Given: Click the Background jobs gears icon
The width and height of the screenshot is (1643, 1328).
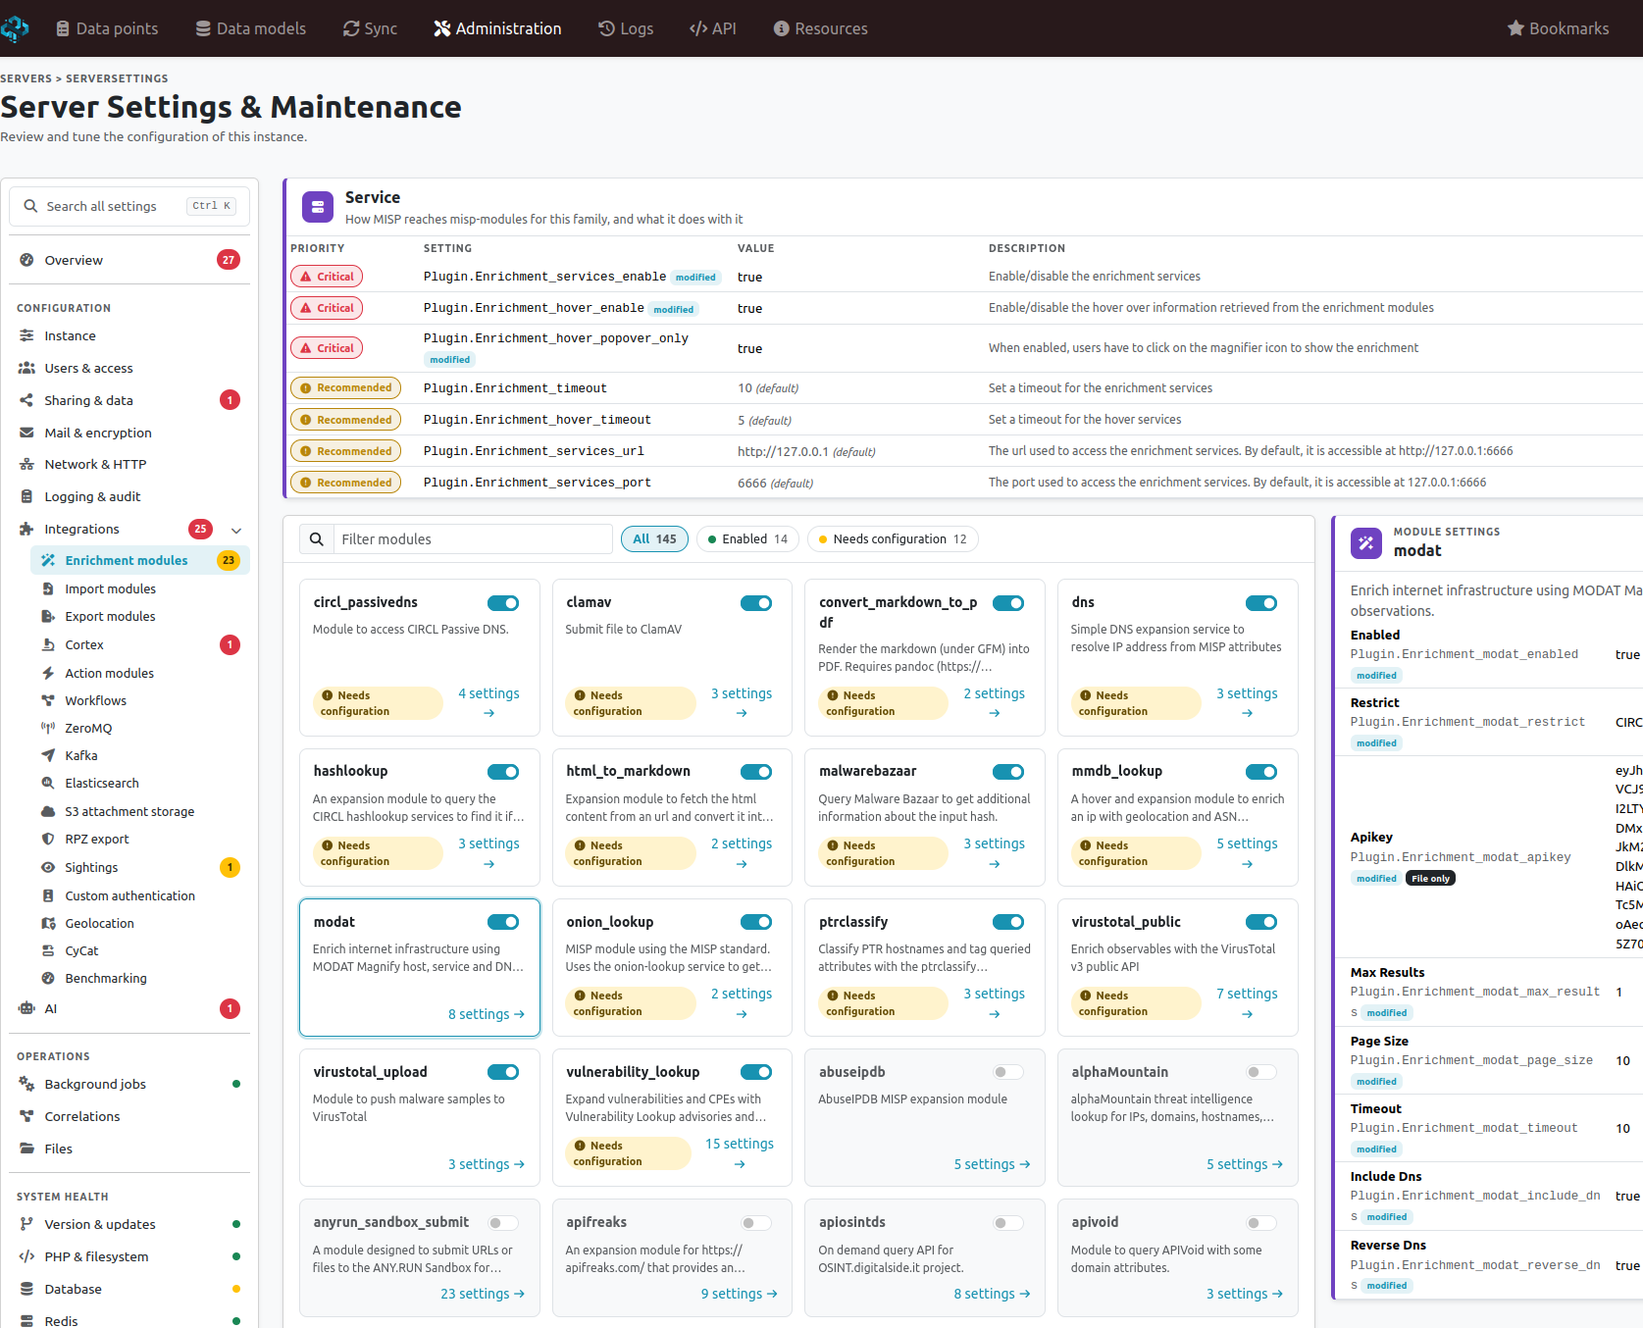Looking at the screenshot, I should click(26, 1084).
